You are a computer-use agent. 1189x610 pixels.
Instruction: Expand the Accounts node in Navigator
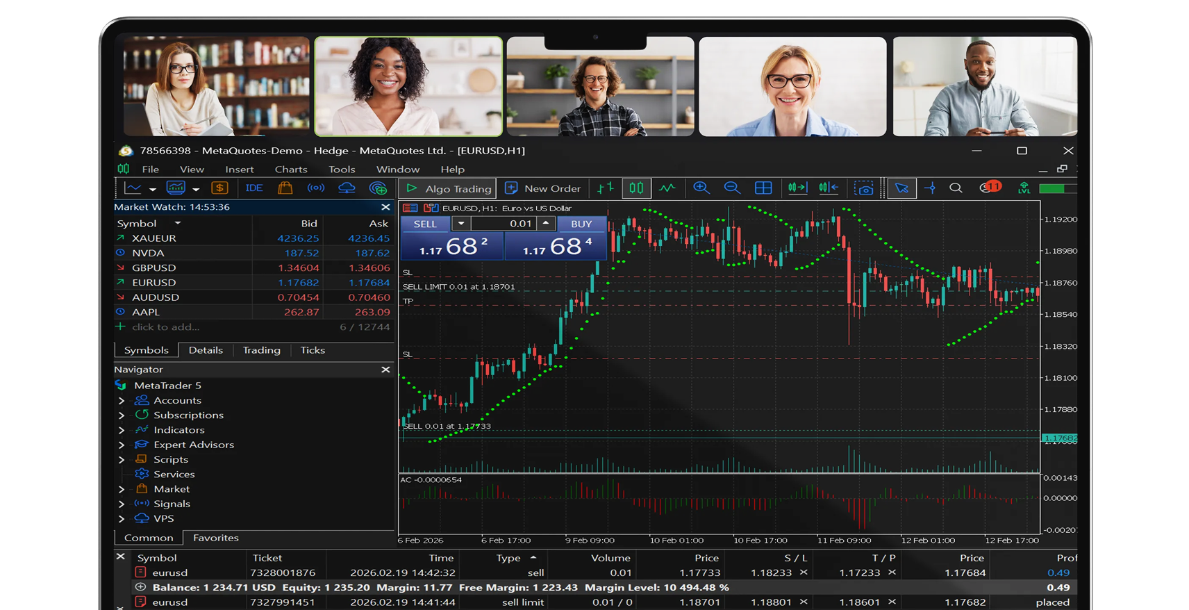pos(122,401)
